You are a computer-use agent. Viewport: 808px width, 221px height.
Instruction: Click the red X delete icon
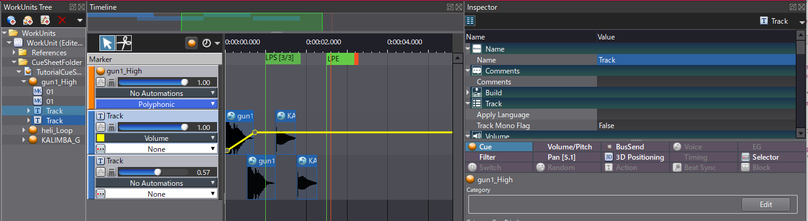(62, 20)
